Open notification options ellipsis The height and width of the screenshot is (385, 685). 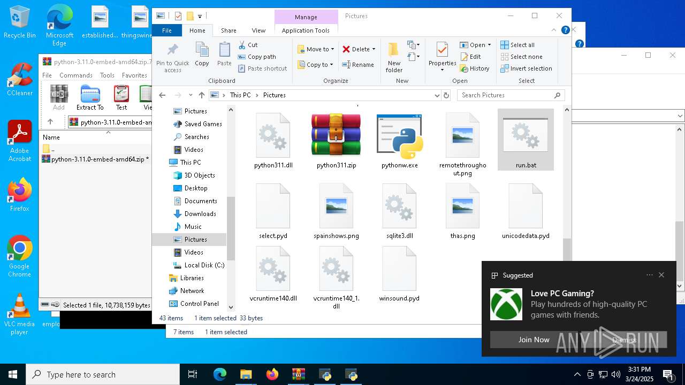pos(649,275)
